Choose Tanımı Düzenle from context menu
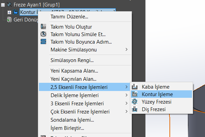Image resolution: width=205 pixels, height=137 pixels. [69, 16]
